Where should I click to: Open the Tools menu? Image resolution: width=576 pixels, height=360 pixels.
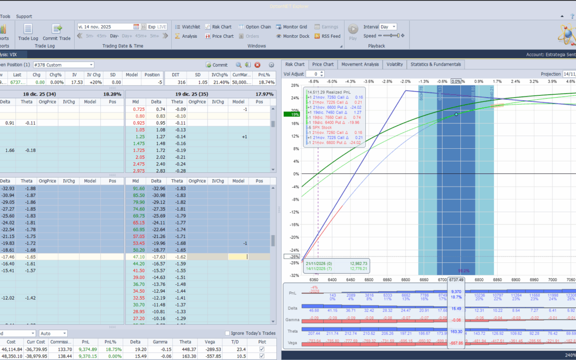tap(5, 17)
